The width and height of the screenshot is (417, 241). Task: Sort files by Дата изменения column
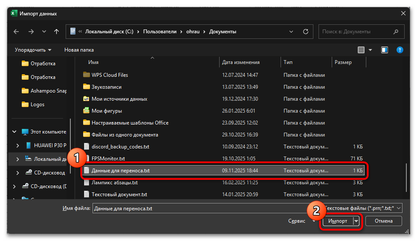[x=241, y=62]
